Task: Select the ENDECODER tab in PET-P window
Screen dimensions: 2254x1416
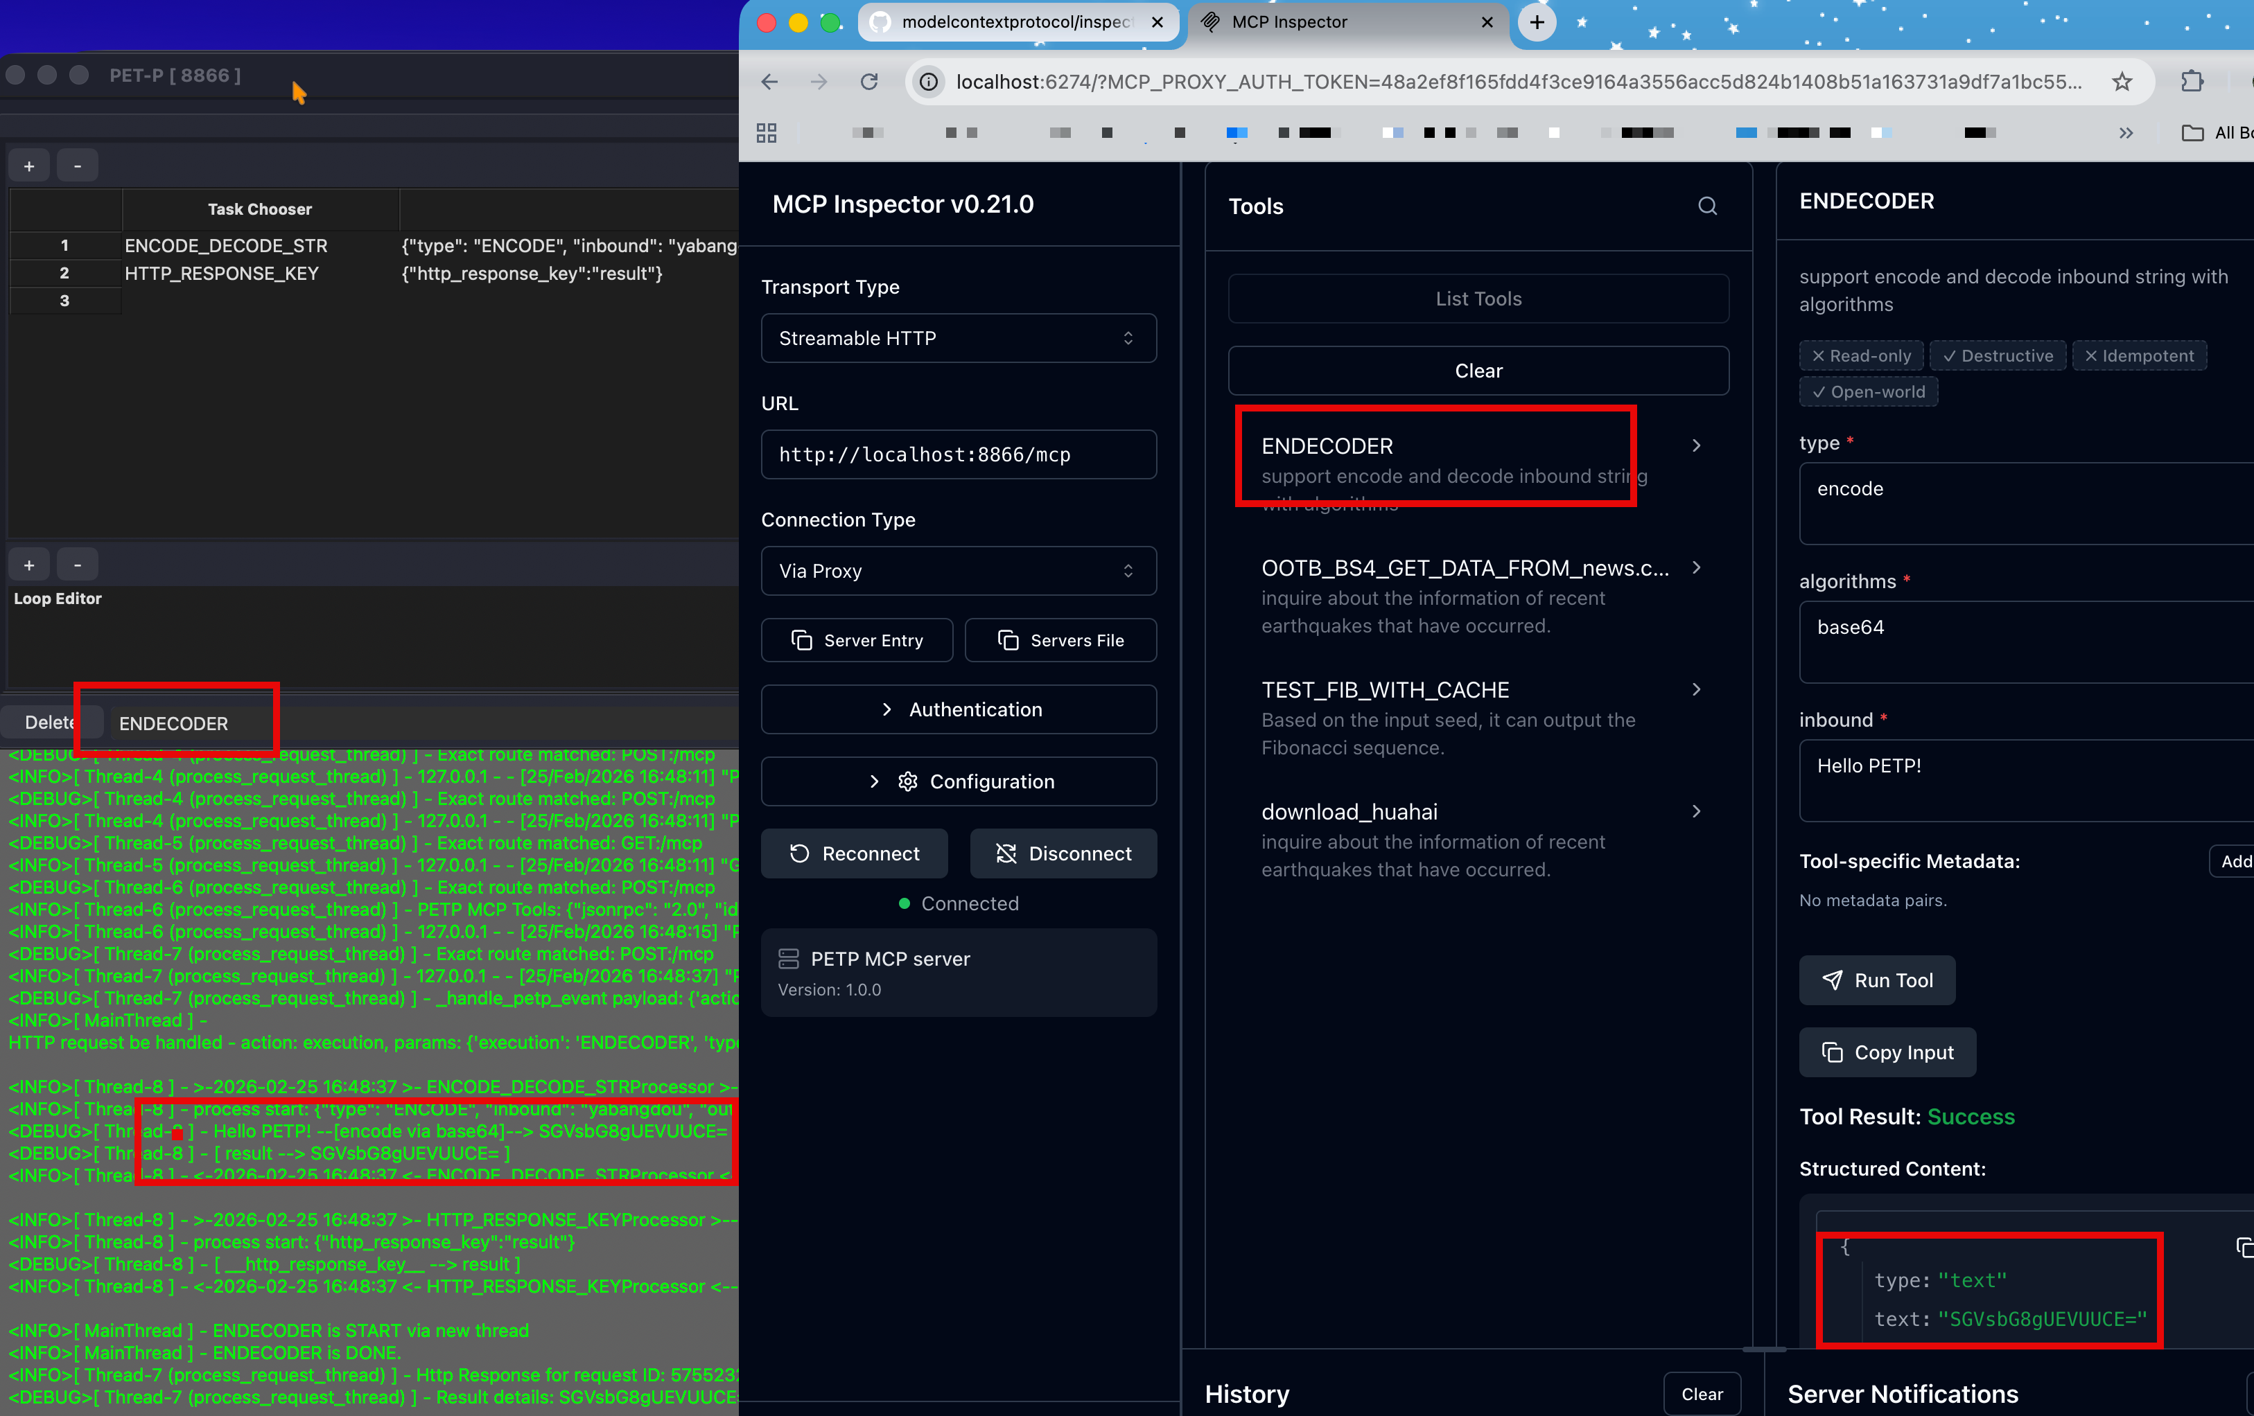Action: coord(173,723)
